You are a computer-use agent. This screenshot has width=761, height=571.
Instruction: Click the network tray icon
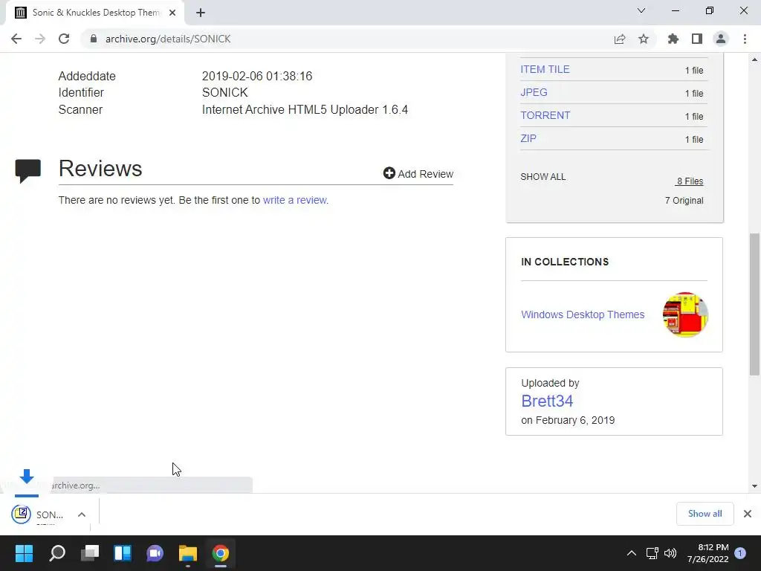[x=652, y=553]
